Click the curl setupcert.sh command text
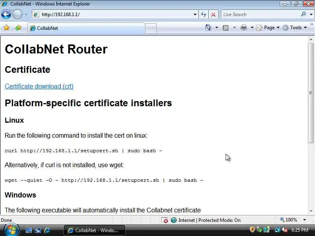The width and height of the screenshot is (315, 236). click(83, 151)
